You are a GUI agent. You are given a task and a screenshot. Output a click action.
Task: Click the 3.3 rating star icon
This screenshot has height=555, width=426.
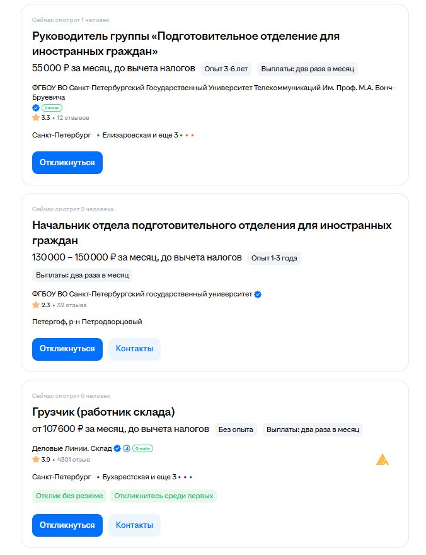36,118
